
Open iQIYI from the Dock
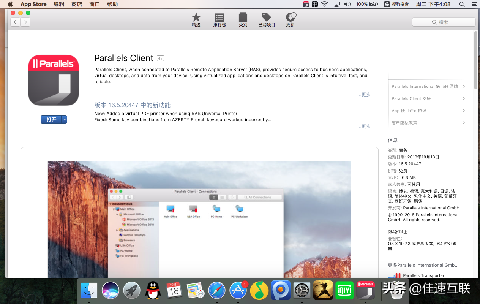[x=344, y=290]
